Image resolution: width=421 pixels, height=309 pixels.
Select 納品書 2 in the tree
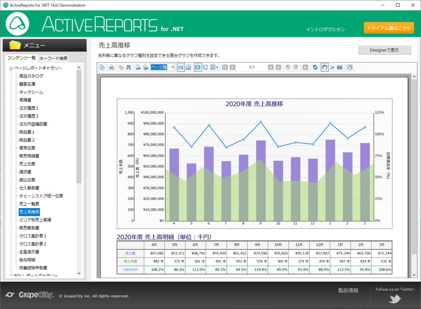click(x=27, y=140)
